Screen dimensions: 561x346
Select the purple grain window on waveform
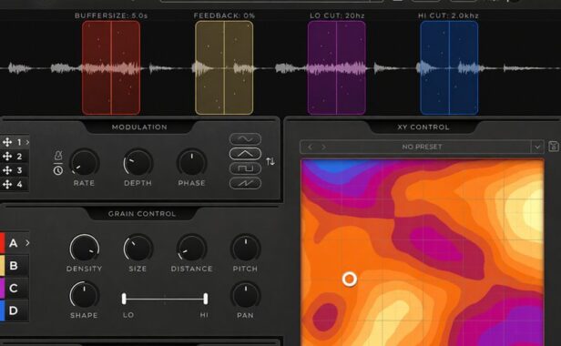pyautogui.click(x=336, y=67)
